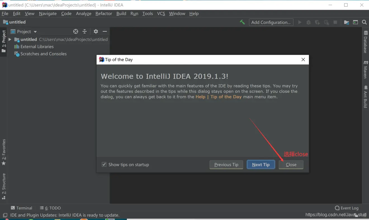Open the Window menu
This screenshot has width=369, height=220.
pyautogui.click(x=177, y=13)
